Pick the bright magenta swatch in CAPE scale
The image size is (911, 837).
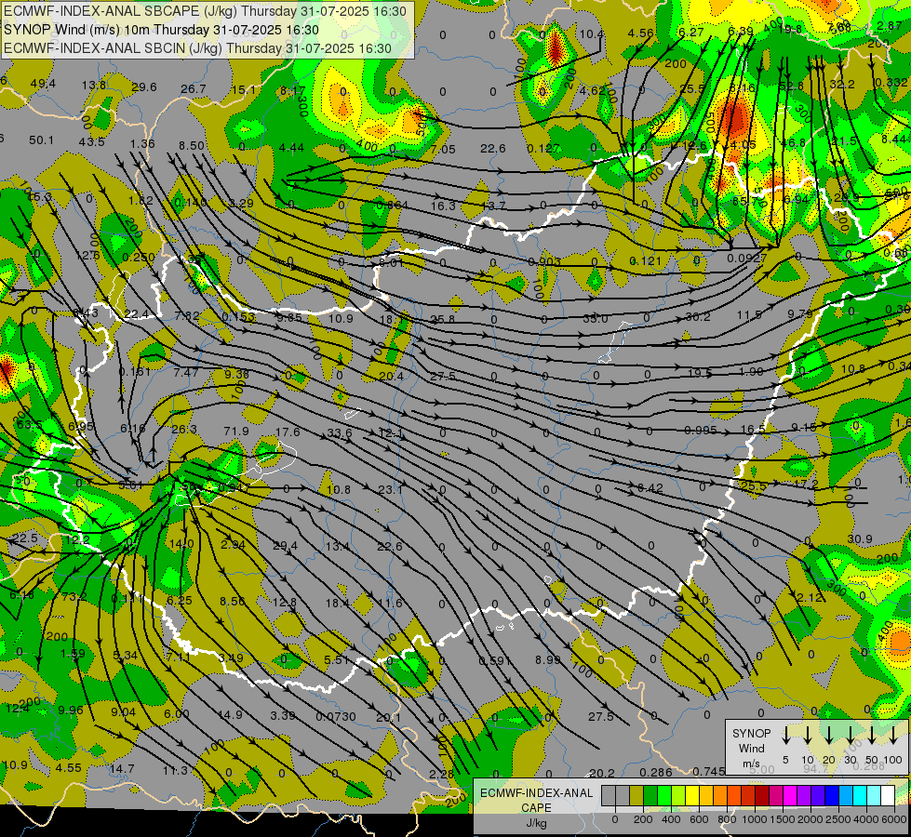[x=791, y=796]
